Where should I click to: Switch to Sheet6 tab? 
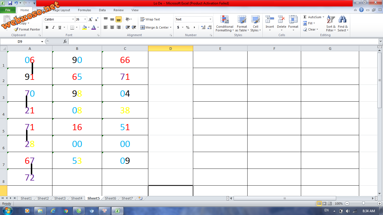[x=110, y=198]
